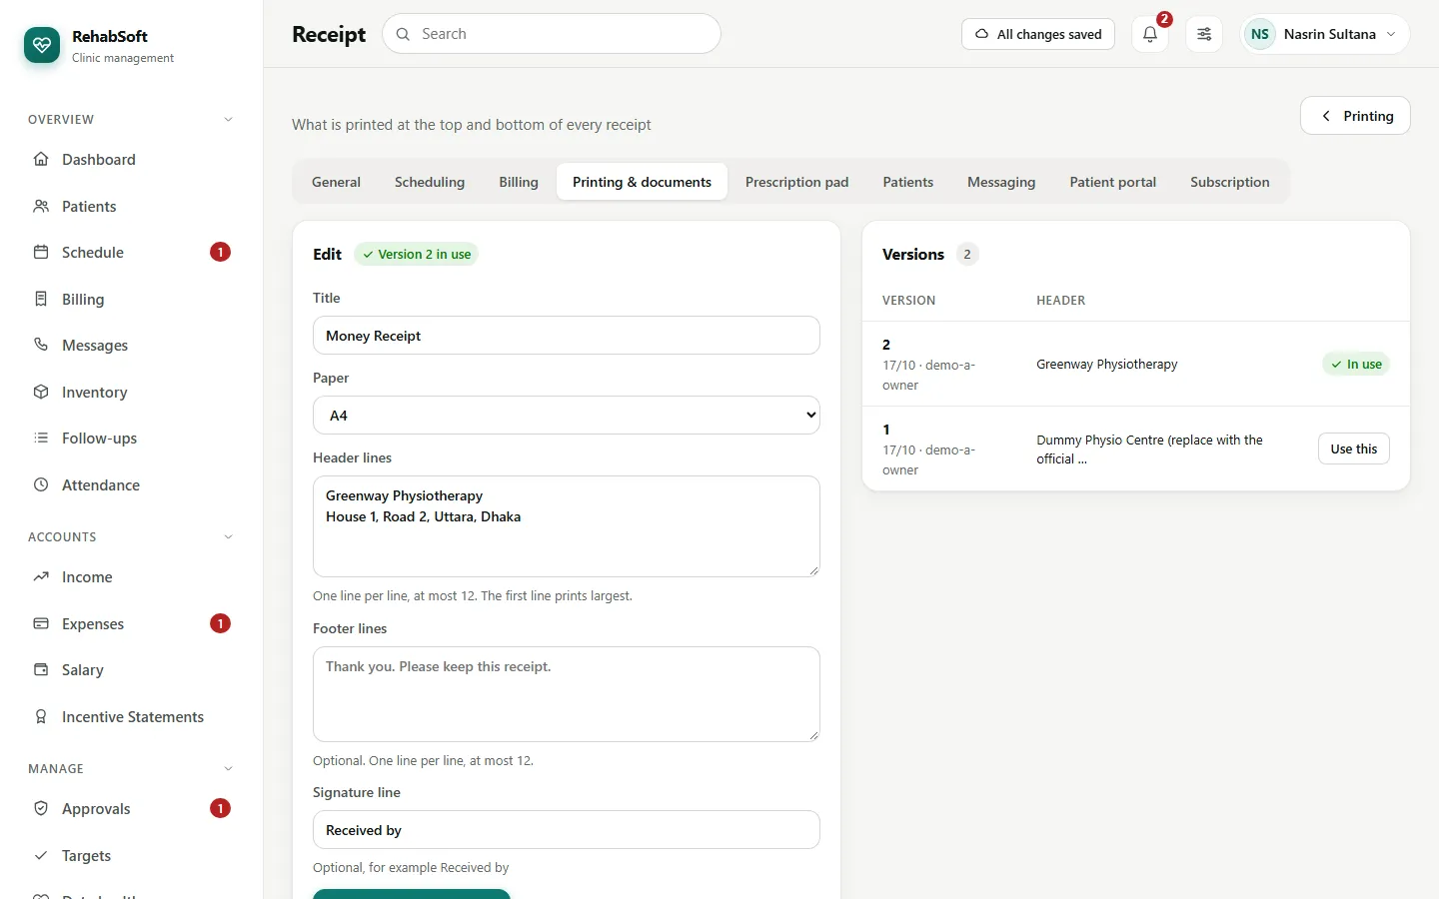Click the RehabSoft heart logo icon
The image size is (1439, 899).
[x=42, y=45]
